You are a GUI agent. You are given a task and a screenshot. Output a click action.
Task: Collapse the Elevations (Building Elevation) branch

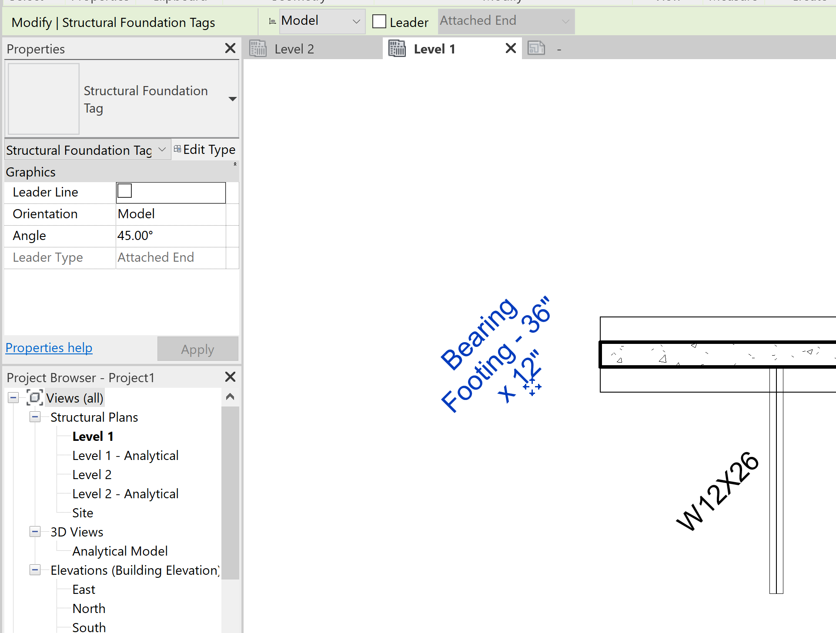coord(35,570)
